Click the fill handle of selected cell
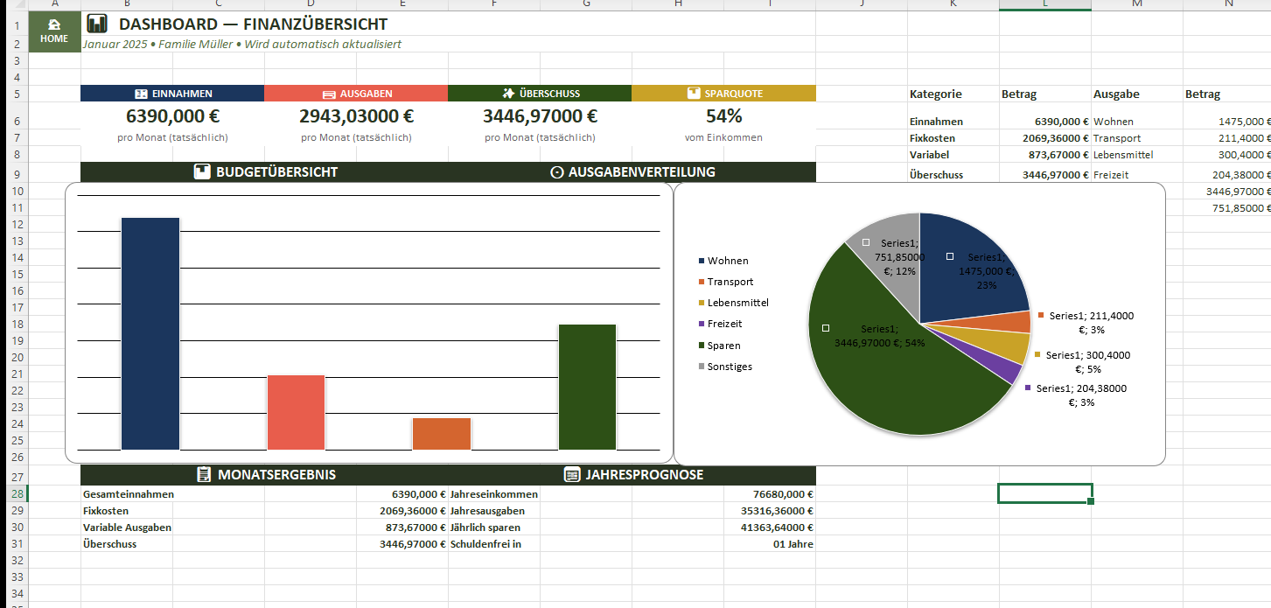The image size is (1271, 608). [x=1091, y=502]
